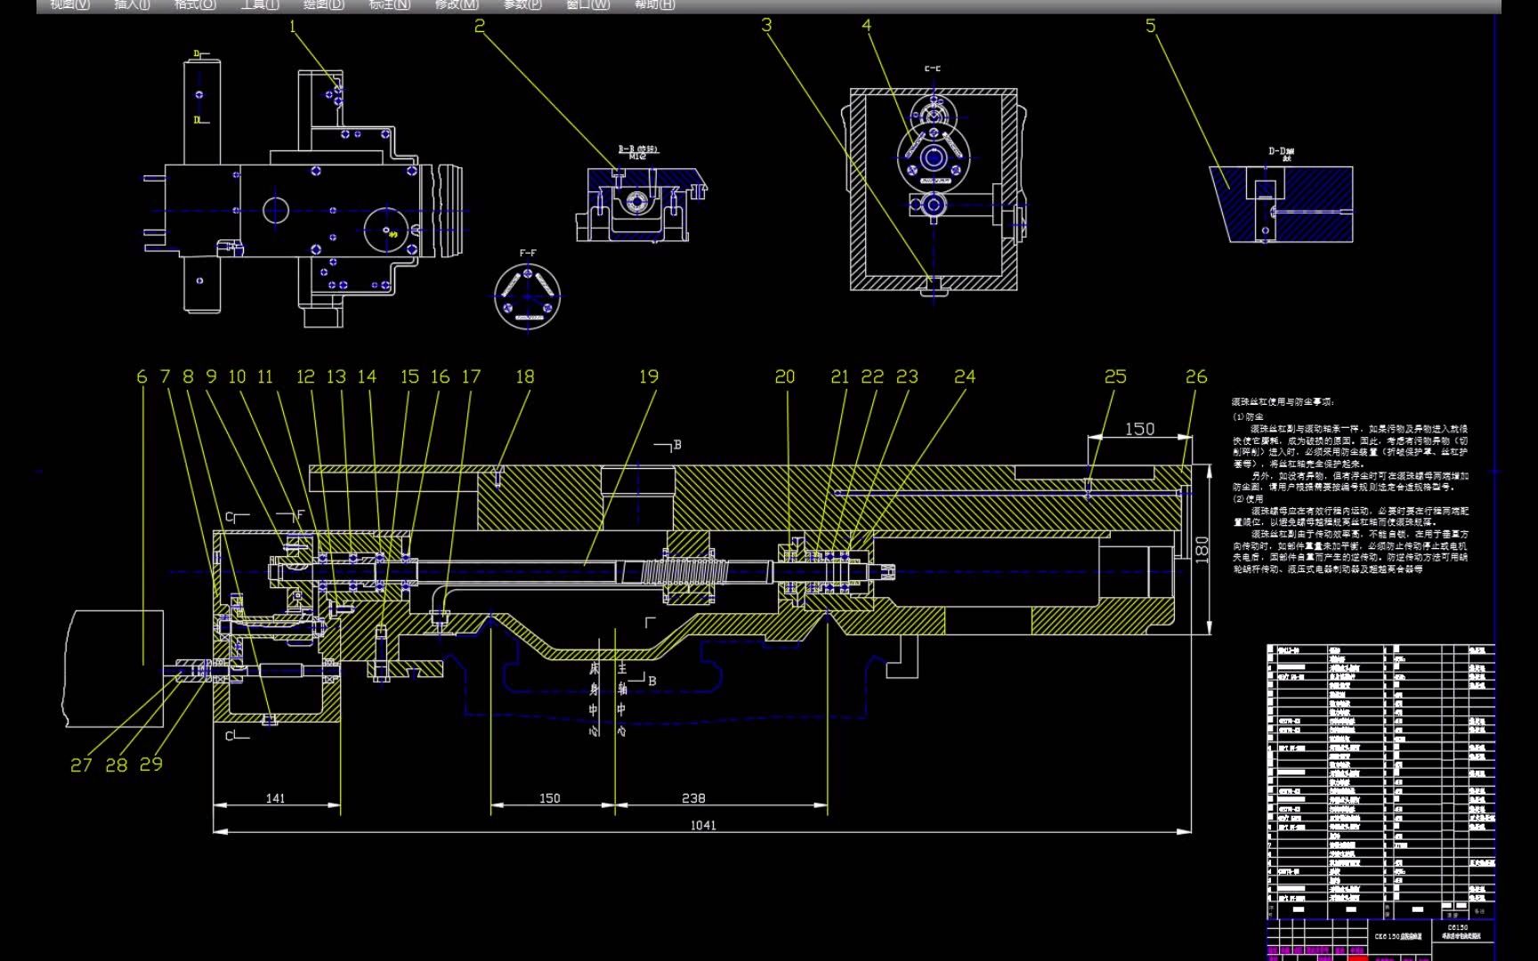
Task: Click the circular F-F section view drawing
Action: coord(528,295)
